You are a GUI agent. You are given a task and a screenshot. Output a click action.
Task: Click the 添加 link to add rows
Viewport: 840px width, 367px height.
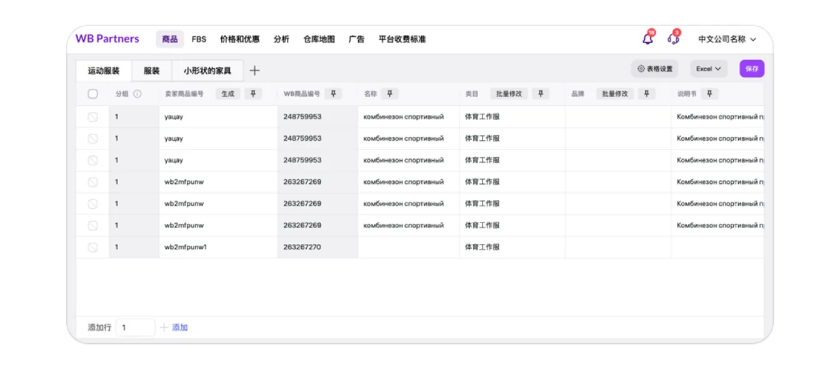179,328
